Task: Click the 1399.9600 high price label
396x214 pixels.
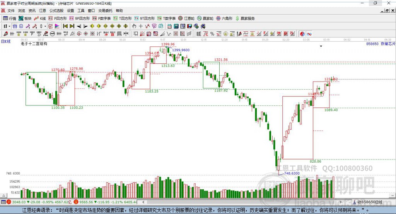Action: coord(181,50)
